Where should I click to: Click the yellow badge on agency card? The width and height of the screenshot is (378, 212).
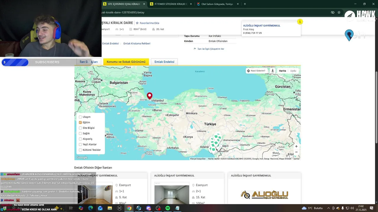click(300, 22)
